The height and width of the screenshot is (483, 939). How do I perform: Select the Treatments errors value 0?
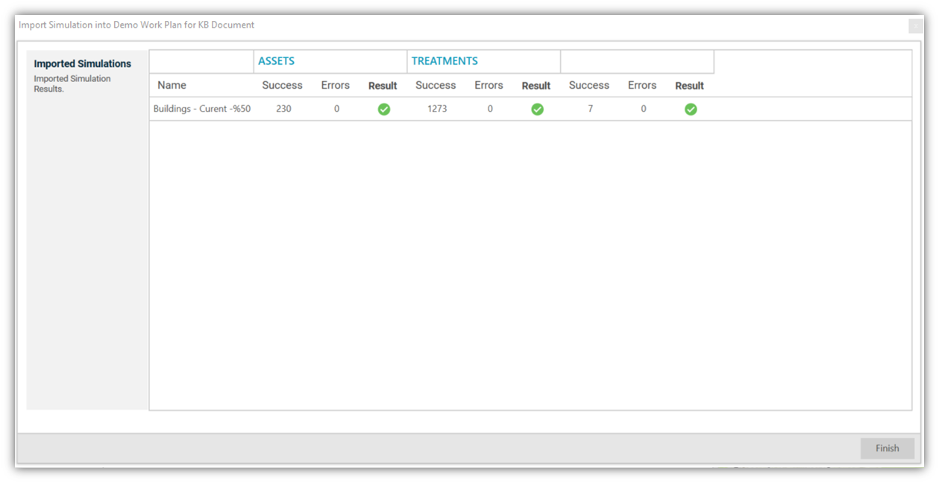(x=490, y=109)
